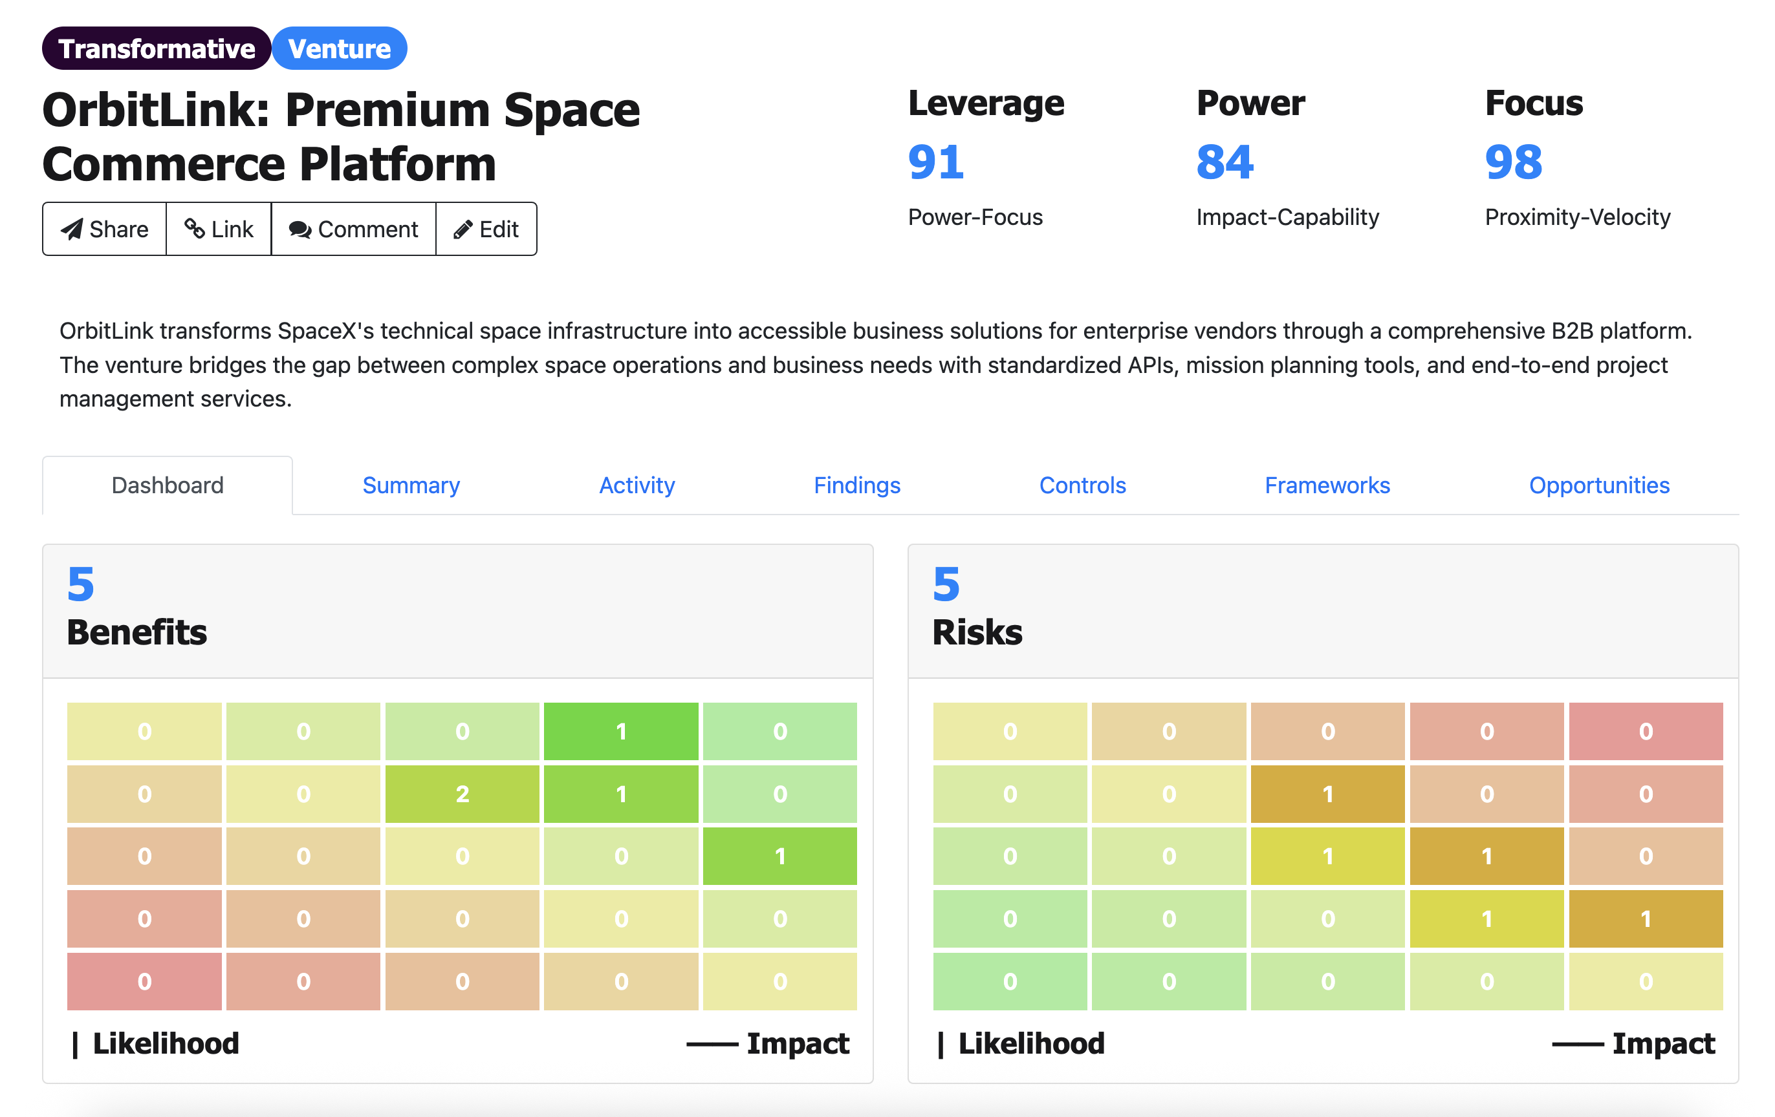1775x1117 pixels.
Task: Click the Proximity-Velocity label
Action: coord(1578,217)
